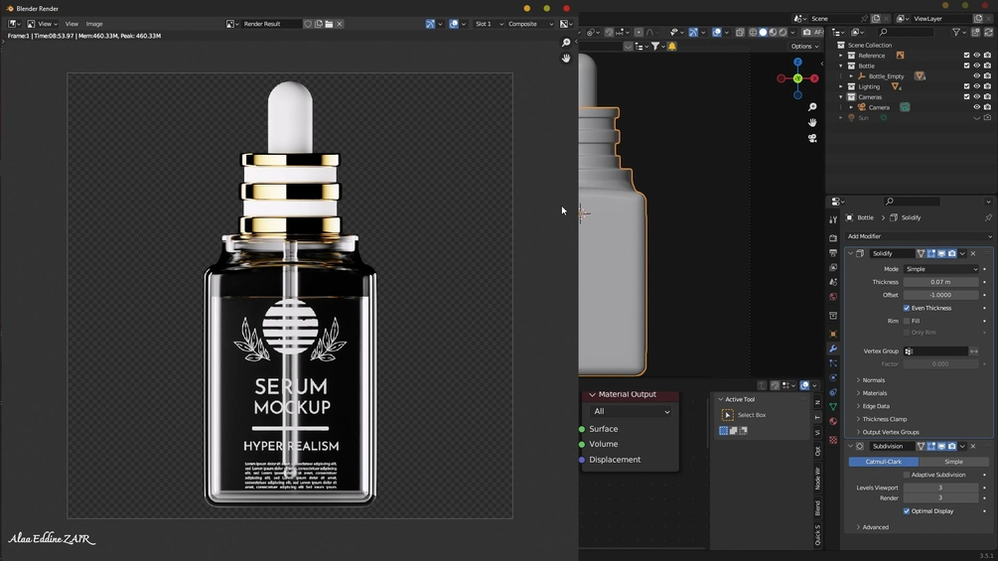Toggle the Optimal Display checkbox
The width and height of the screenshot is (998, 561).
click(907, 510)
